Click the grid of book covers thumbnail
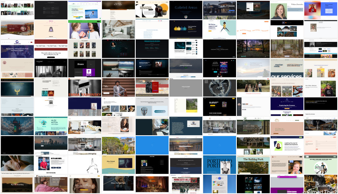Screen dimensions: 338x194 tap(85, 49)
